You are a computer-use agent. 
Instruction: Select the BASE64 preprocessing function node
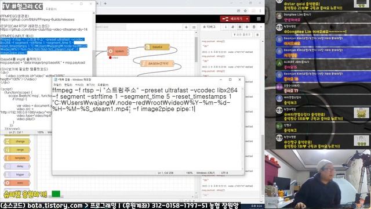158,63
